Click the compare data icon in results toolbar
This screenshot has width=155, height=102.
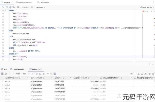pos(146,74)
